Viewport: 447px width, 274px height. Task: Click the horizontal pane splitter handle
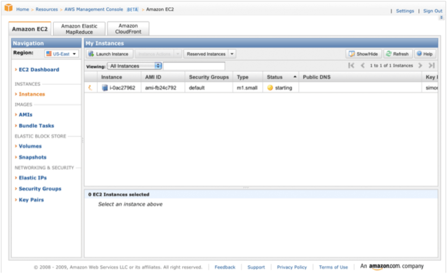click(x=246, y=188)
